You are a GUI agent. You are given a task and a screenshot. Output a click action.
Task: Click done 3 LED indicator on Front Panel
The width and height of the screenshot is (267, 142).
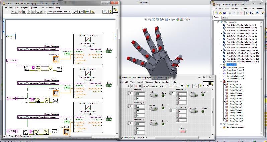[163, 124]
